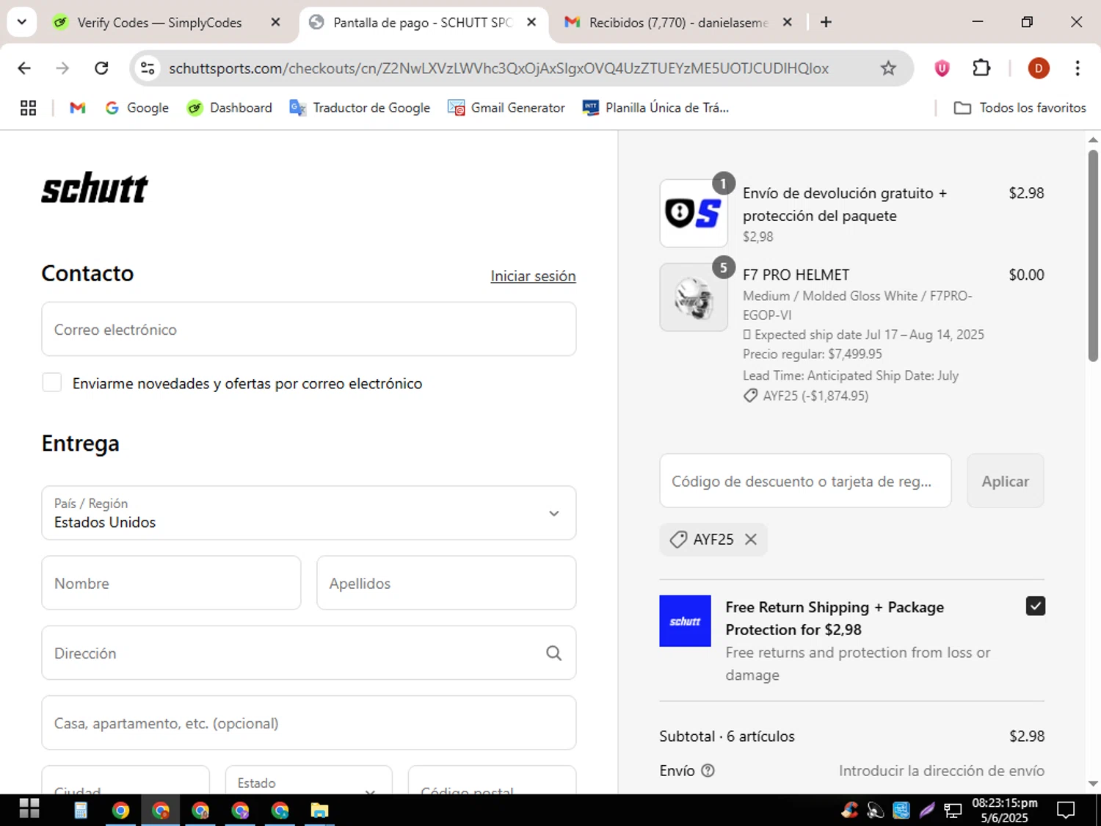Switch to Recibidos Gmail tab
The image size is (1101, 826).
677,23
